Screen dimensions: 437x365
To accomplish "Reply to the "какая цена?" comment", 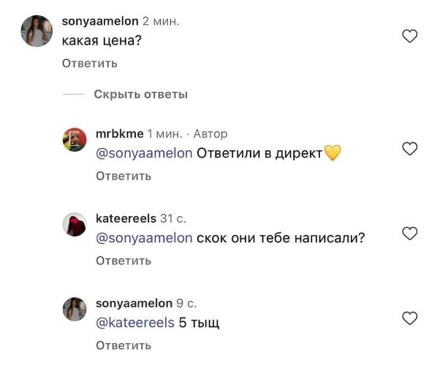I will click(x=89, y=64).
